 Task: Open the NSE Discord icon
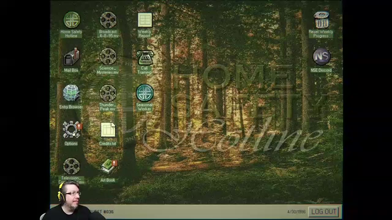click(321, 57)
